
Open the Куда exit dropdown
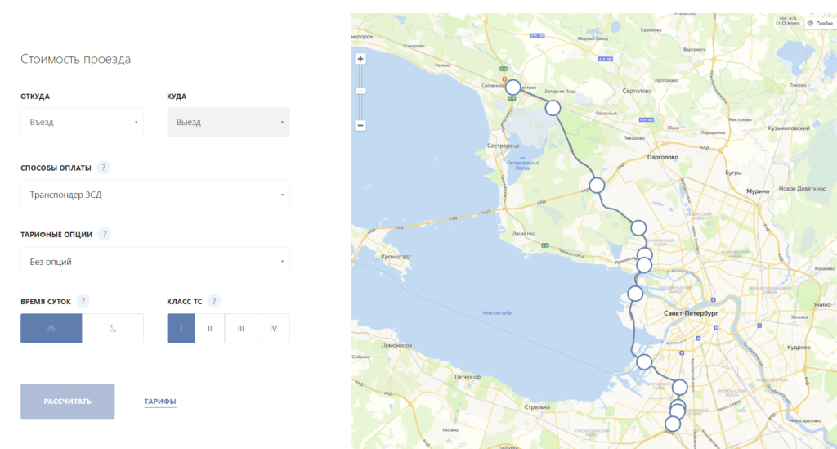click(x=228, y=123)
